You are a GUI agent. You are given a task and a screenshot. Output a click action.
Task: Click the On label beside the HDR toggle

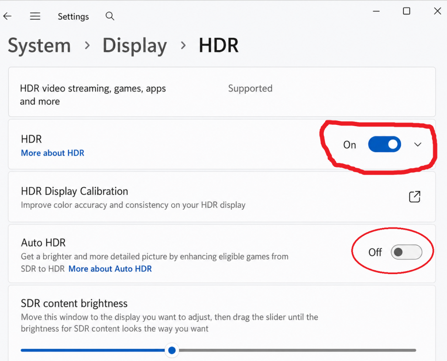pyautogui.click(x=350, y=145)
